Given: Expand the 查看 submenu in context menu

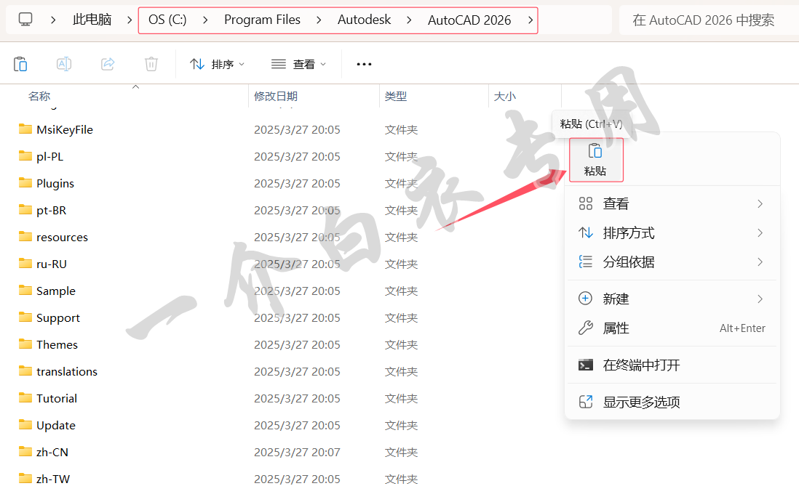Looking at the screenshot, I should click(672, 203).
